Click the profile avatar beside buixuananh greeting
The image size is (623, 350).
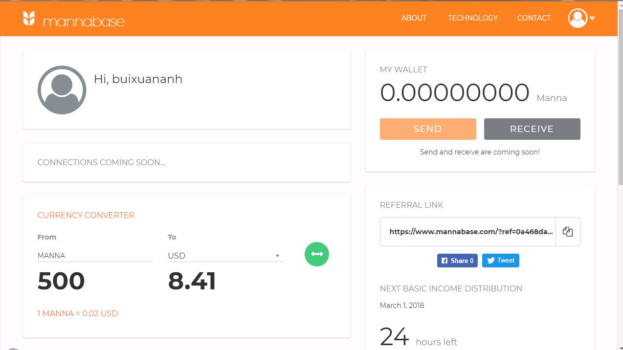click(x=62, y=90)
